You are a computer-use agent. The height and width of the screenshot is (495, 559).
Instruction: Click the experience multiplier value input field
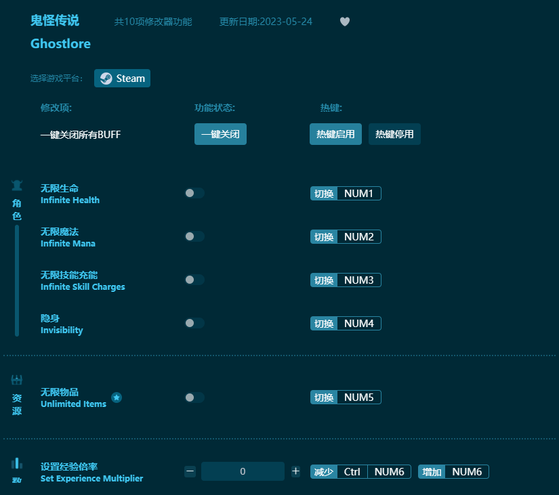click(x=243, y=471)
